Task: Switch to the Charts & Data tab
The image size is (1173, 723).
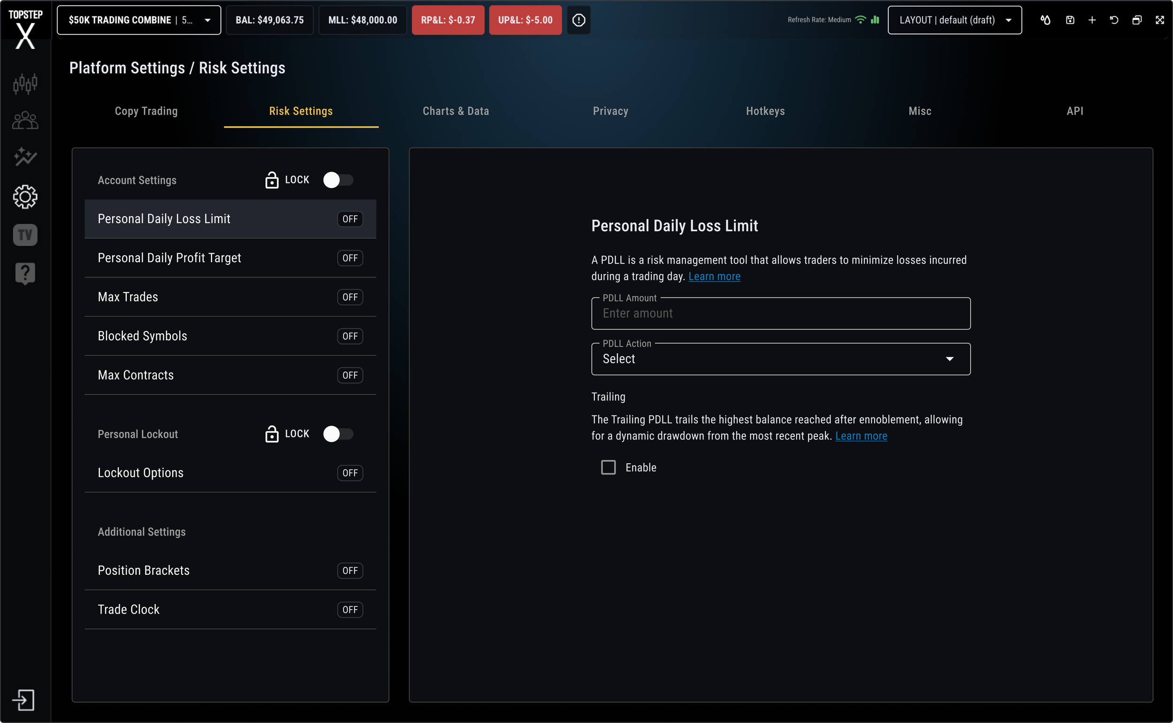Action: click(x=456, y=111)
